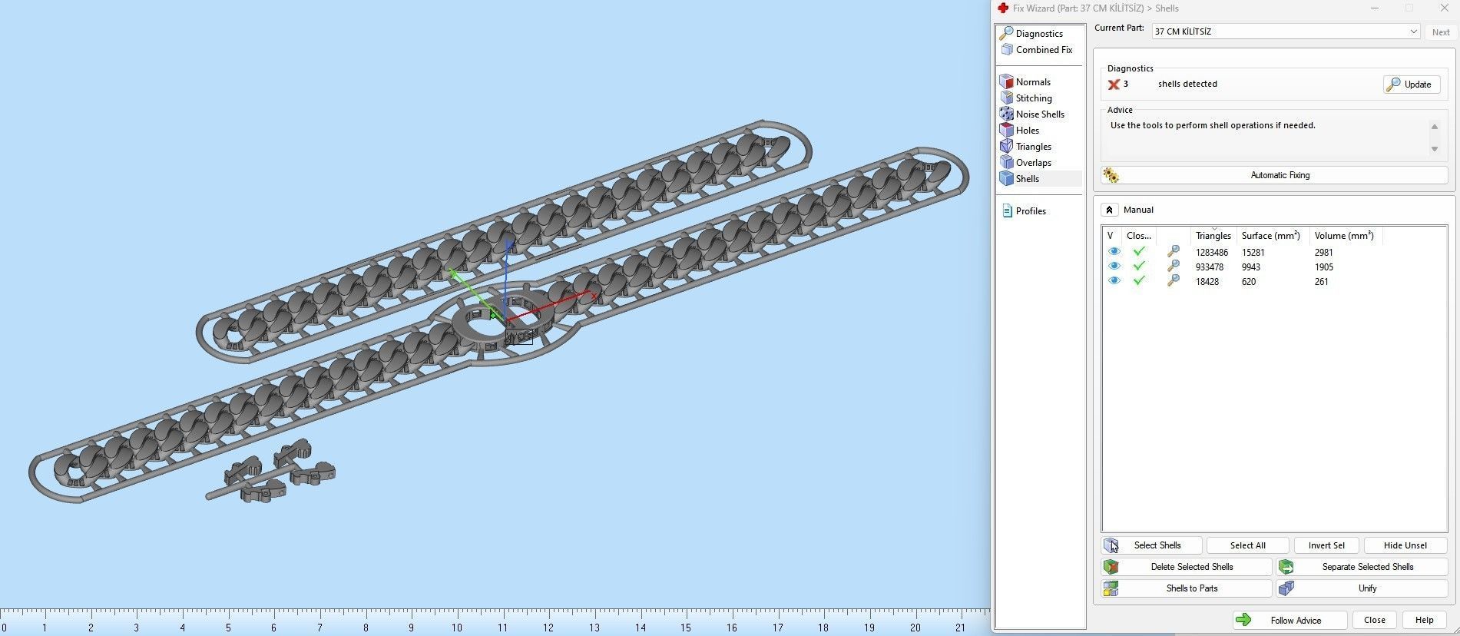Click the green arrow Follow Advice icon
This screenshot has height=636, width=1460.
(1244, 621)
